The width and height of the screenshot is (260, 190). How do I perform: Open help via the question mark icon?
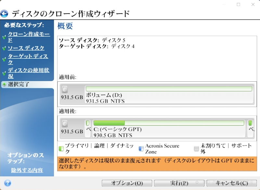pos(7,183)
